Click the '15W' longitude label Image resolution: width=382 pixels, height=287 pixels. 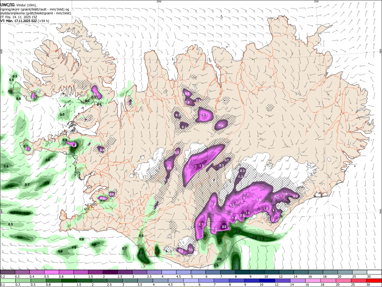316,1
